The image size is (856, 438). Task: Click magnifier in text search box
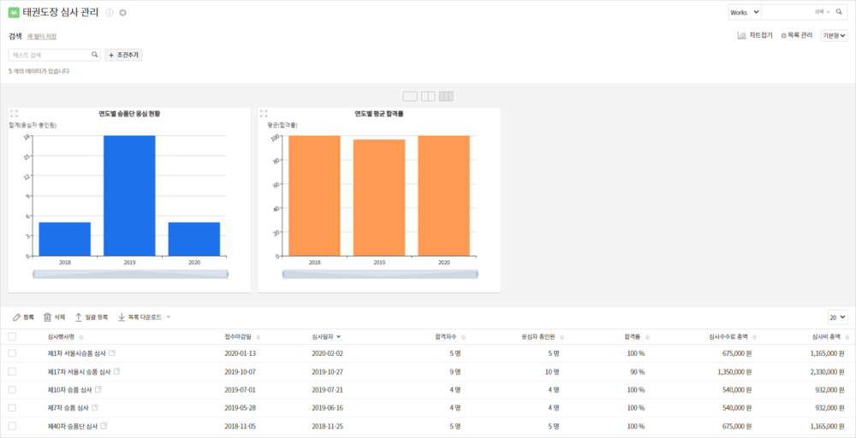click(x=94, y=55)
